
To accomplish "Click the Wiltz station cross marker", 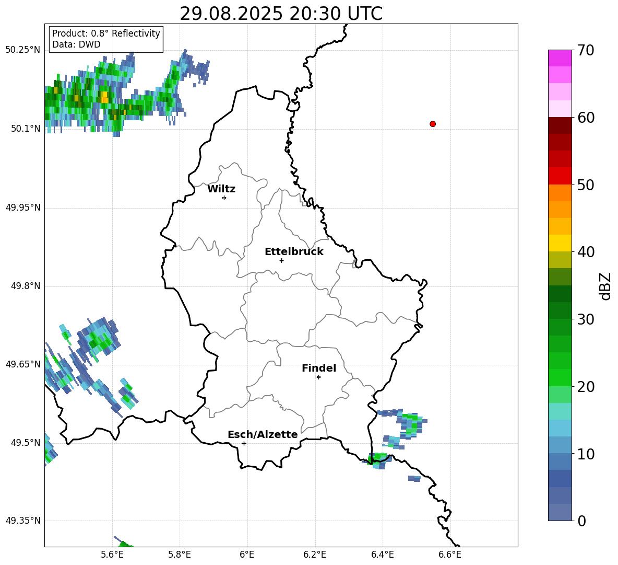I will tap(224, 198).
